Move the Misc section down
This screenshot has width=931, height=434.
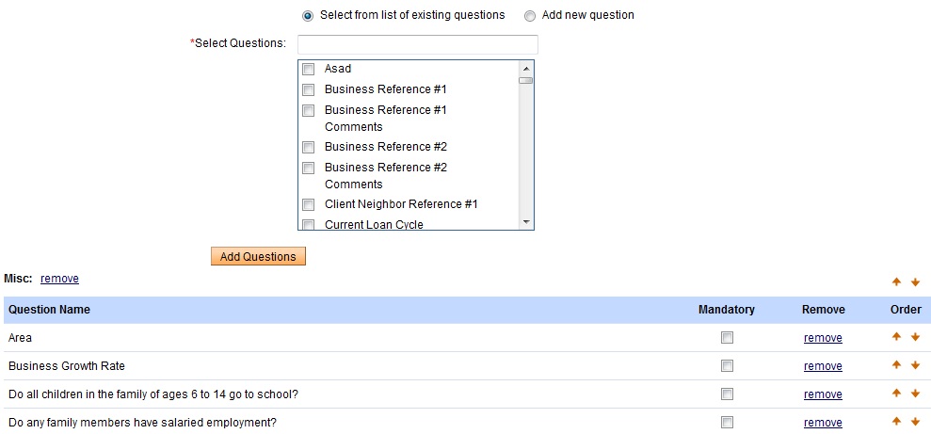(915, 281)
